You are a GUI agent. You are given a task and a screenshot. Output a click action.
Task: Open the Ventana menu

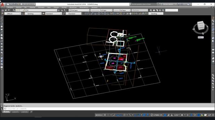pos(94,7)
